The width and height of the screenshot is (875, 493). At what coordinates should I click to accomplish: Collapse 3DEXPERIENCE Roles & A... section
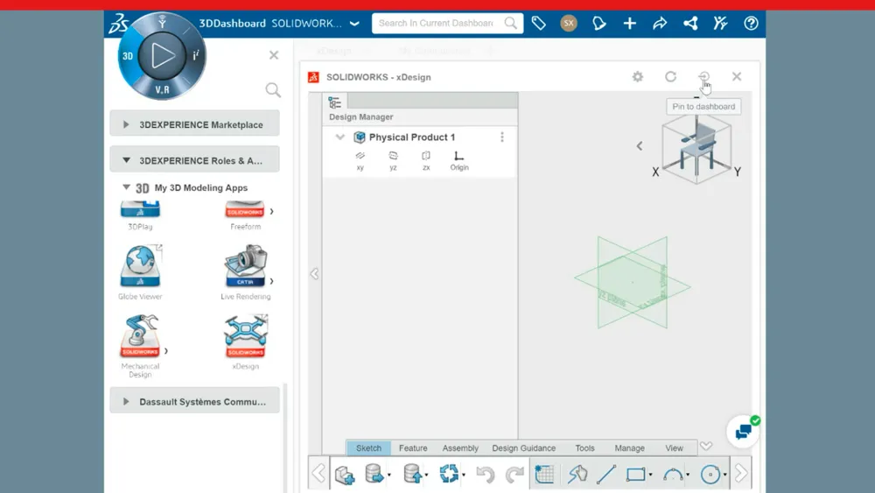pyautogui.click(x=194, y=160)
